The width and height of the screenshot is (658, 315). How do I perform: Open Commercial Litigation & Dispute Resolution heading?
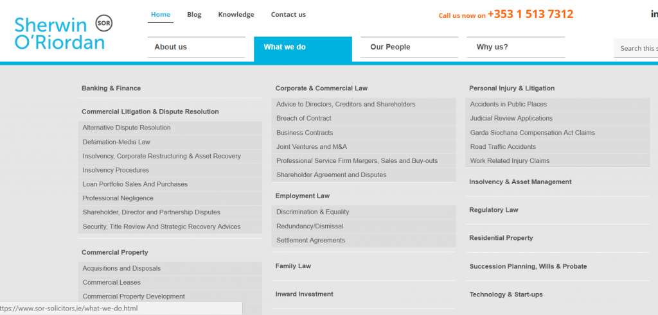coord(150,112)
